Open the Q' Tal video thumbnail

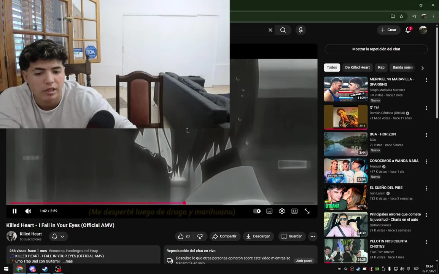[345, 117]
